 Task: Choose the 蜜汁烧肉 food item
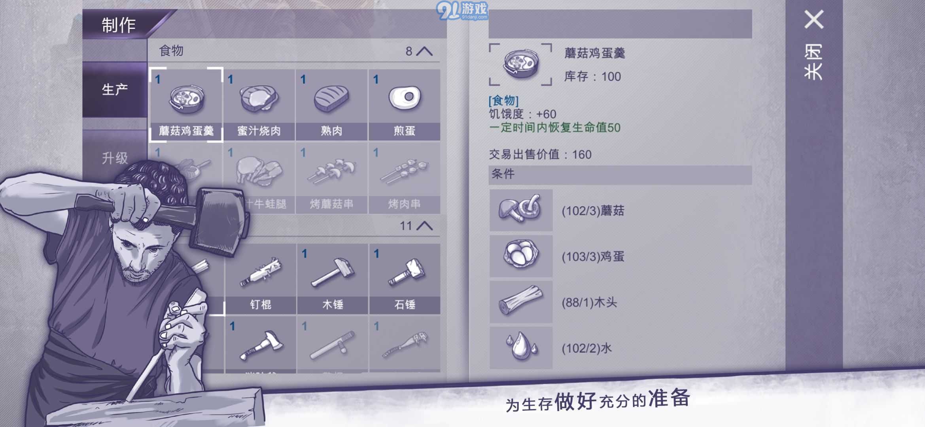point(259,104)
